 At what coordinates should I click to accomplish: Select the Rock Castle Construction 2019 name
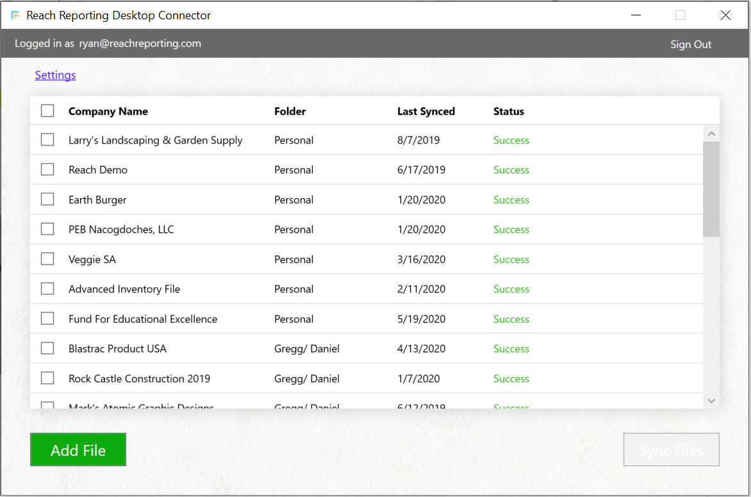pyautogui.click(x=140, y=378)
